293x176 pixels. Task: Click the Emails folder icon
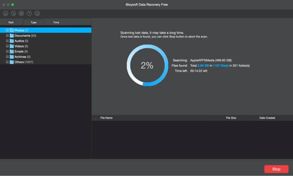12,52
